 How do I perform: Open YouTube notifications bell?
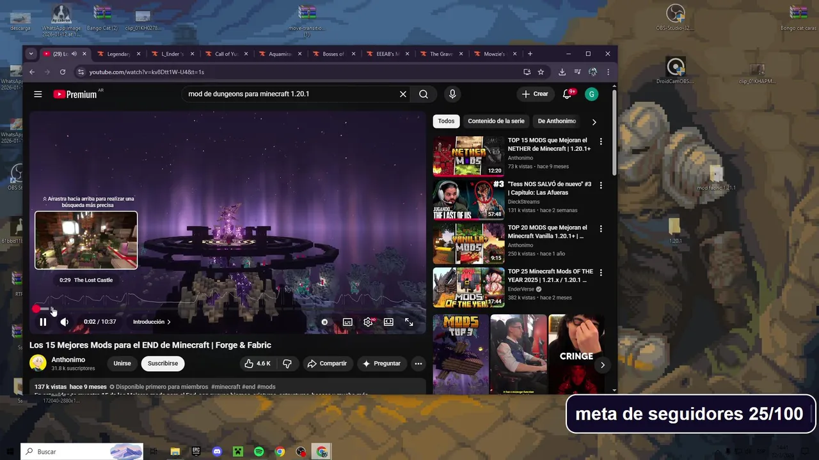[567, 94]
